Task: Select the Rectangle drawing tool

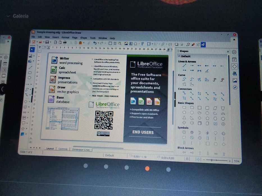Action: [30, 73]
